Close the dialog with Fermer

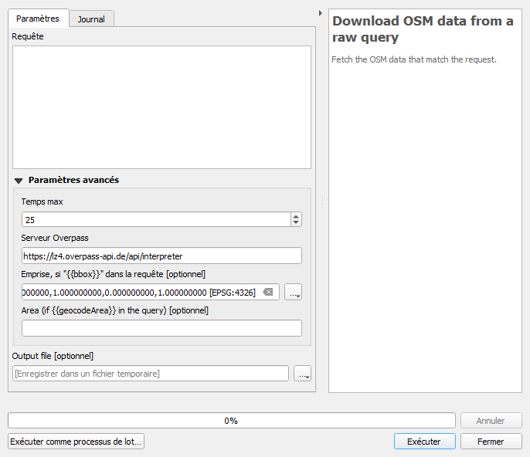pyautogui.click(x=491, y=442)
